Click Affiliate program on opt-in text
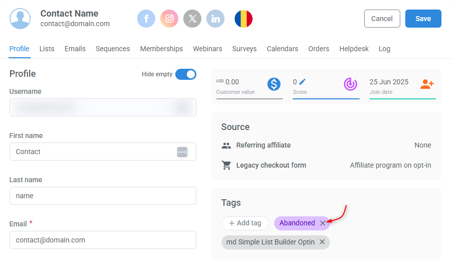Screen dimensions: 451x262 point(390,165)
